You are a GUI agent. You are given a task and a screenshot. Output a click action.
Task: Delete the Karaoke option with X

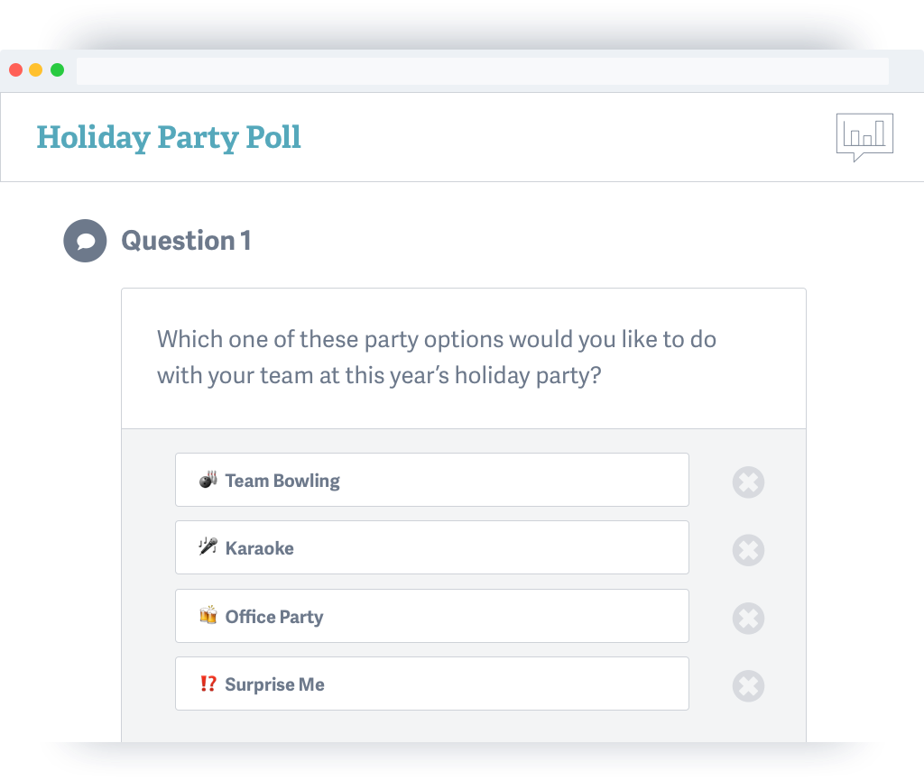coord(748,550)
